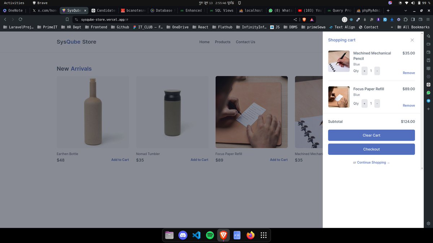Decrease quantity of Machined Mechanical Pencil

pos(377,71)
